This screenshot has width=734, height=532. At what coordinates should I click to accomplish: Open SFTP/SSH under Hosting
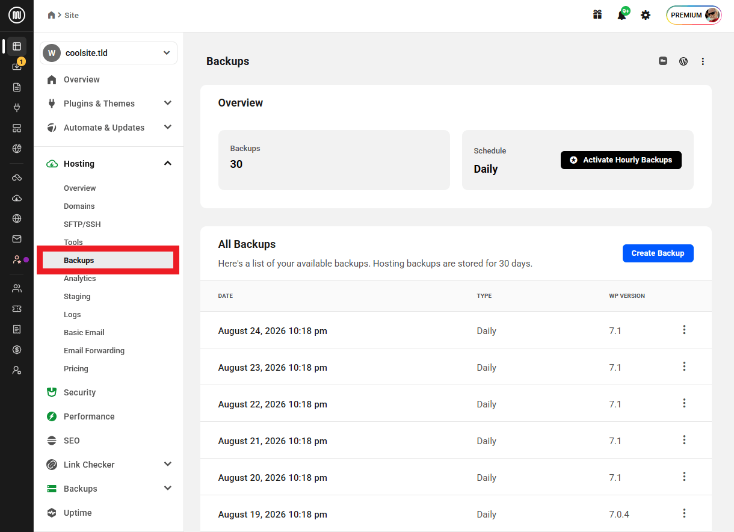[82, 224]
